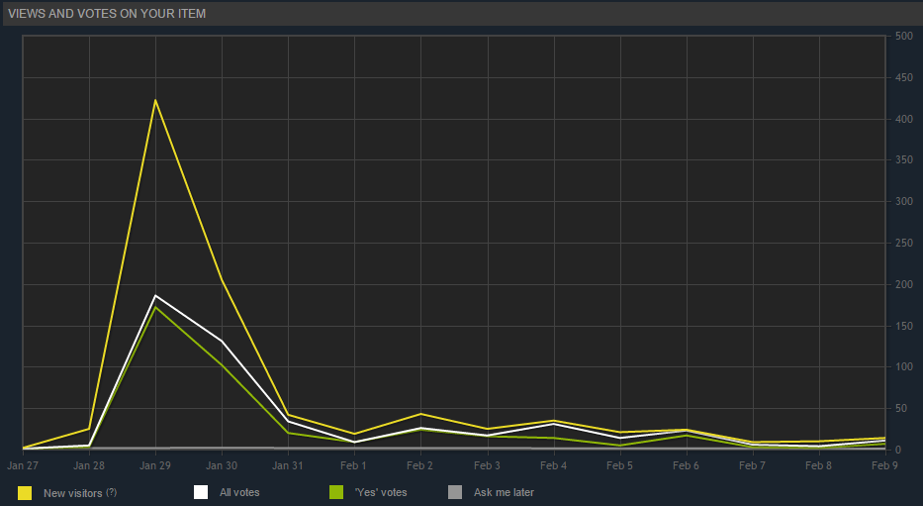Select the 'All votes' legend label
Viewport: 923px width, 506px height.
click(239, 492)
